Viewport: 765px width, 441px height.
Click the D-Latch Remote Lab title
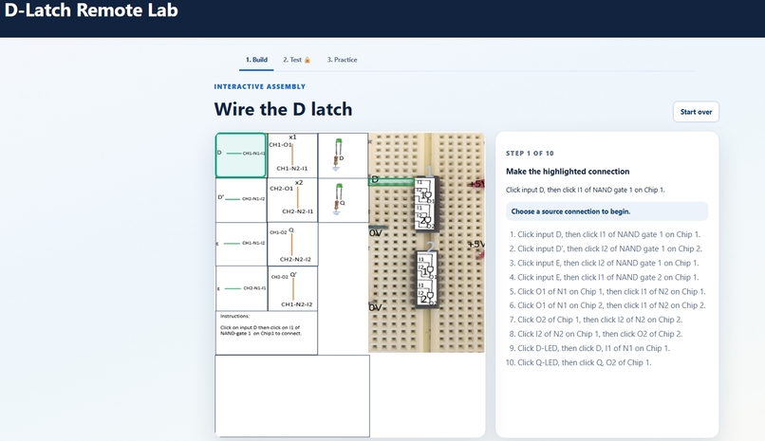tap(91, 9)
